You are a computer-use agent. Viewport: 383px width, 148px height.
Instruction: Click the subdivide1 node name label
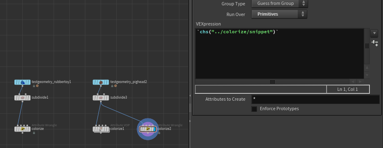(40, 97)
